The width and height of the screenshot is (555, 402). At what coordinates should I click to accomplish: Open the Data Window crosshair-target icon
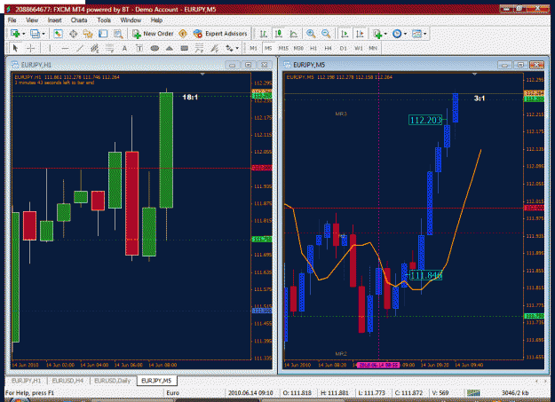74,34
